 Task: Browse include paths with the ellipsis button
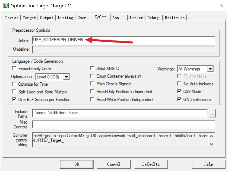click(212, 113)
